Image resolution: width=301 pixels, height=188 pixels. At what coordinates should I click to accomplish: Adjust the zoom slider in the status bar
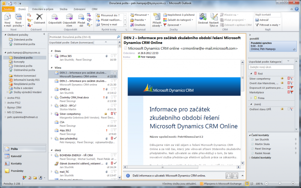280,183
